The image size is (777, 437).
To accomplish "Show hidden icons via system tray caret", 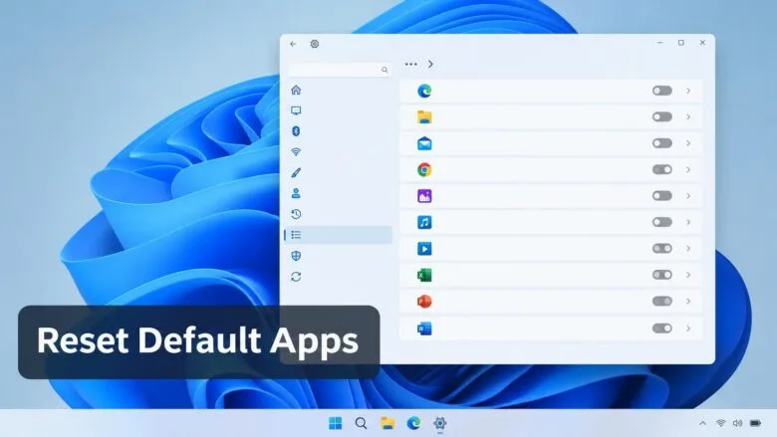I will pos(702,423).
